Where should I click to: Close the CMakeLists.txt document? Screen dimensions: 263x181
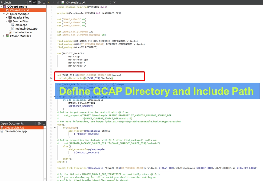(x=114, y=2)
